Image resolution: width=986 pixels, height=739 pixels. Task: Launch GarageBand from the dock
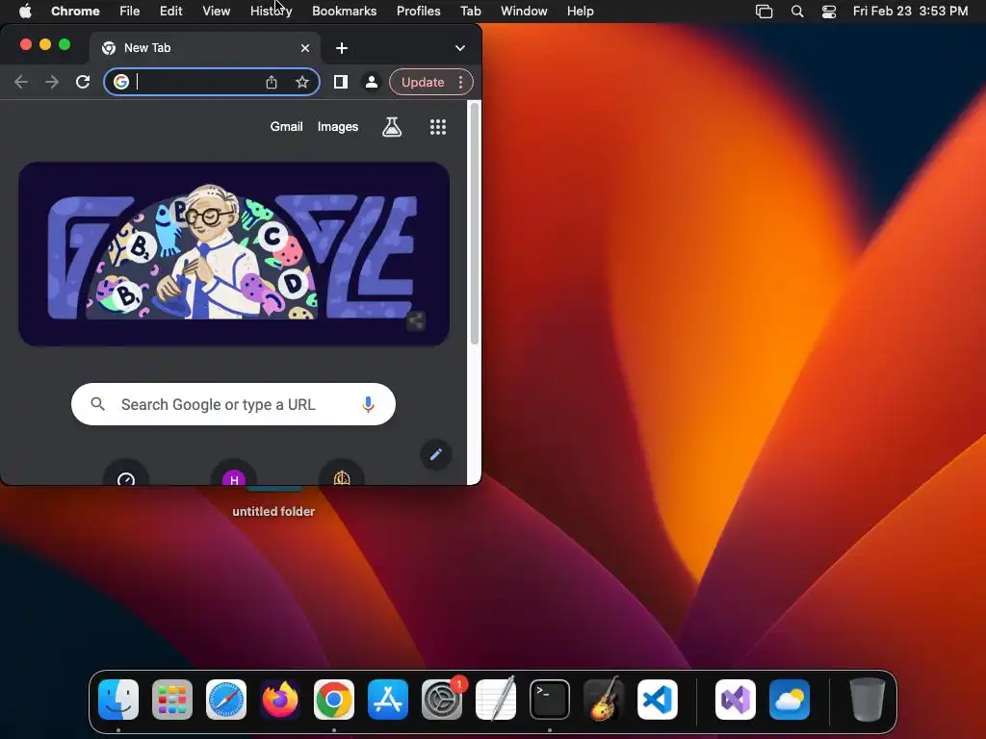pos(604,700)
